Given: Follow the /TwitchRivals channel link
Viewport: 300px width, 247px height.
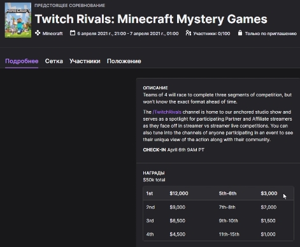Looking at the screenshot, I should (167, 112).
